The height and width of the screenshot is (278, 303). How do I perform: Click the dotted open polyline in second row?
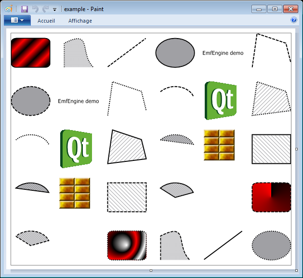127,99
